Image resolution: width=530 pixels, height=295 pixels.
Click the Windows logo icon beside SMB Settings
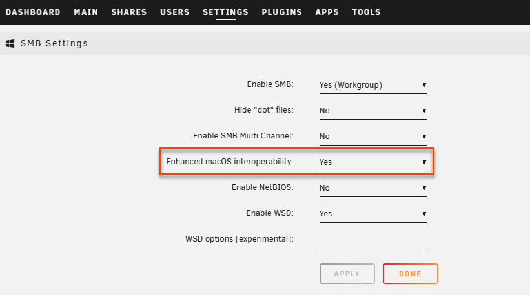(10, 44)
